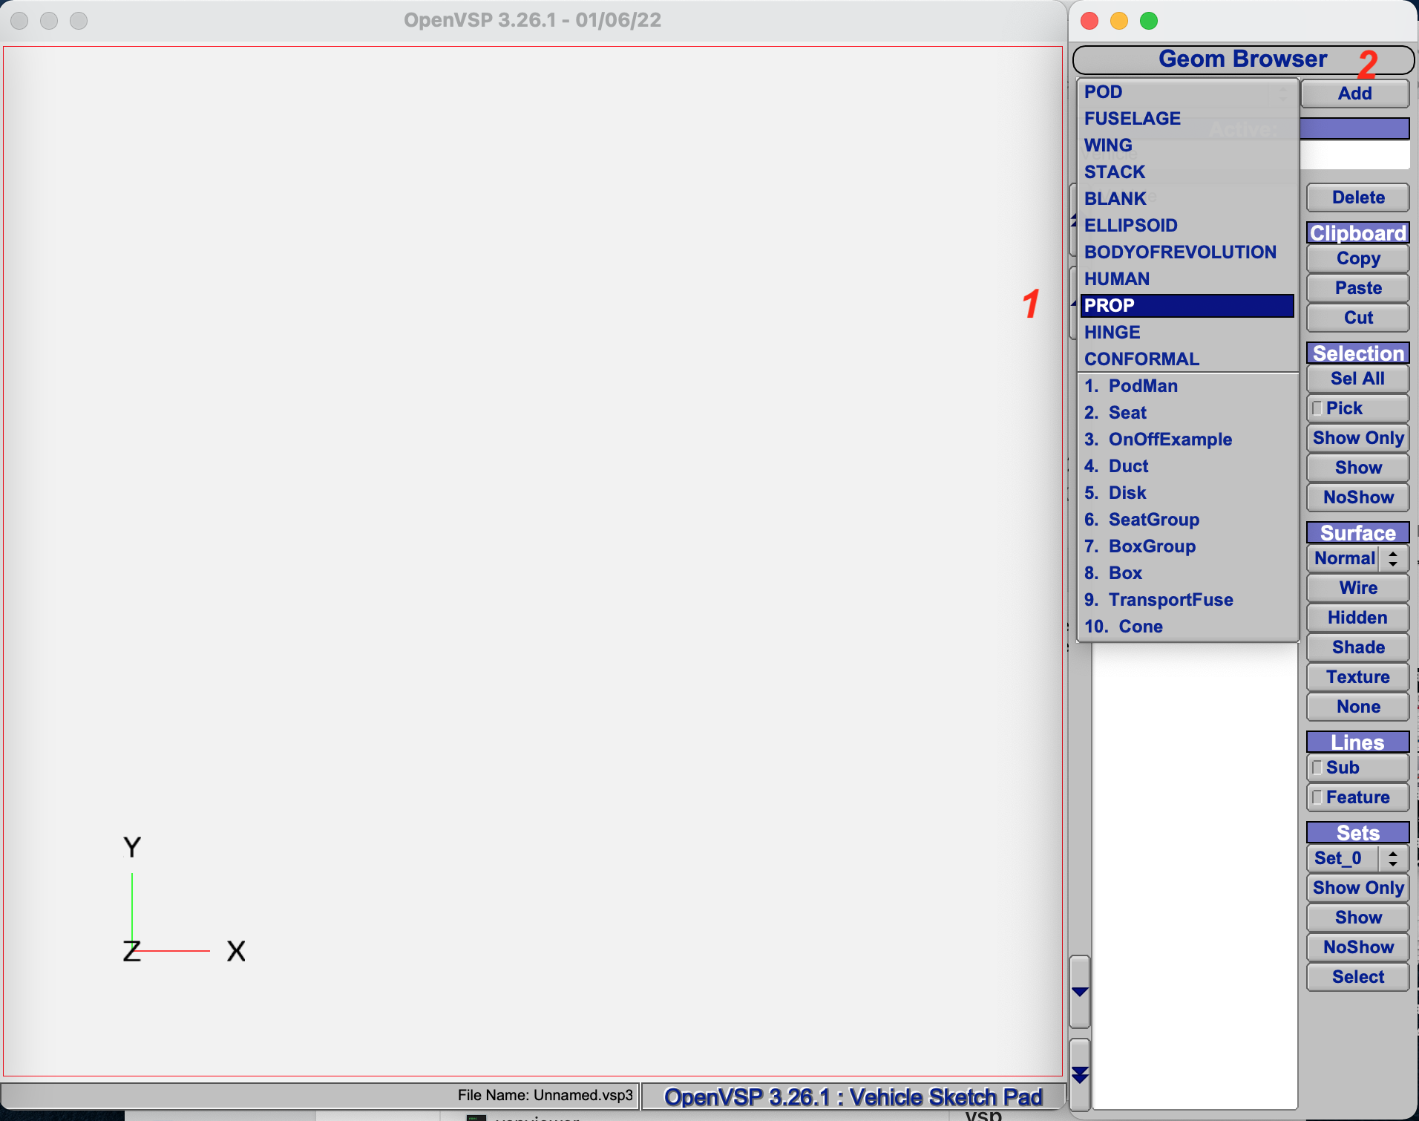Set surface display to Wire

(1357, 588)
